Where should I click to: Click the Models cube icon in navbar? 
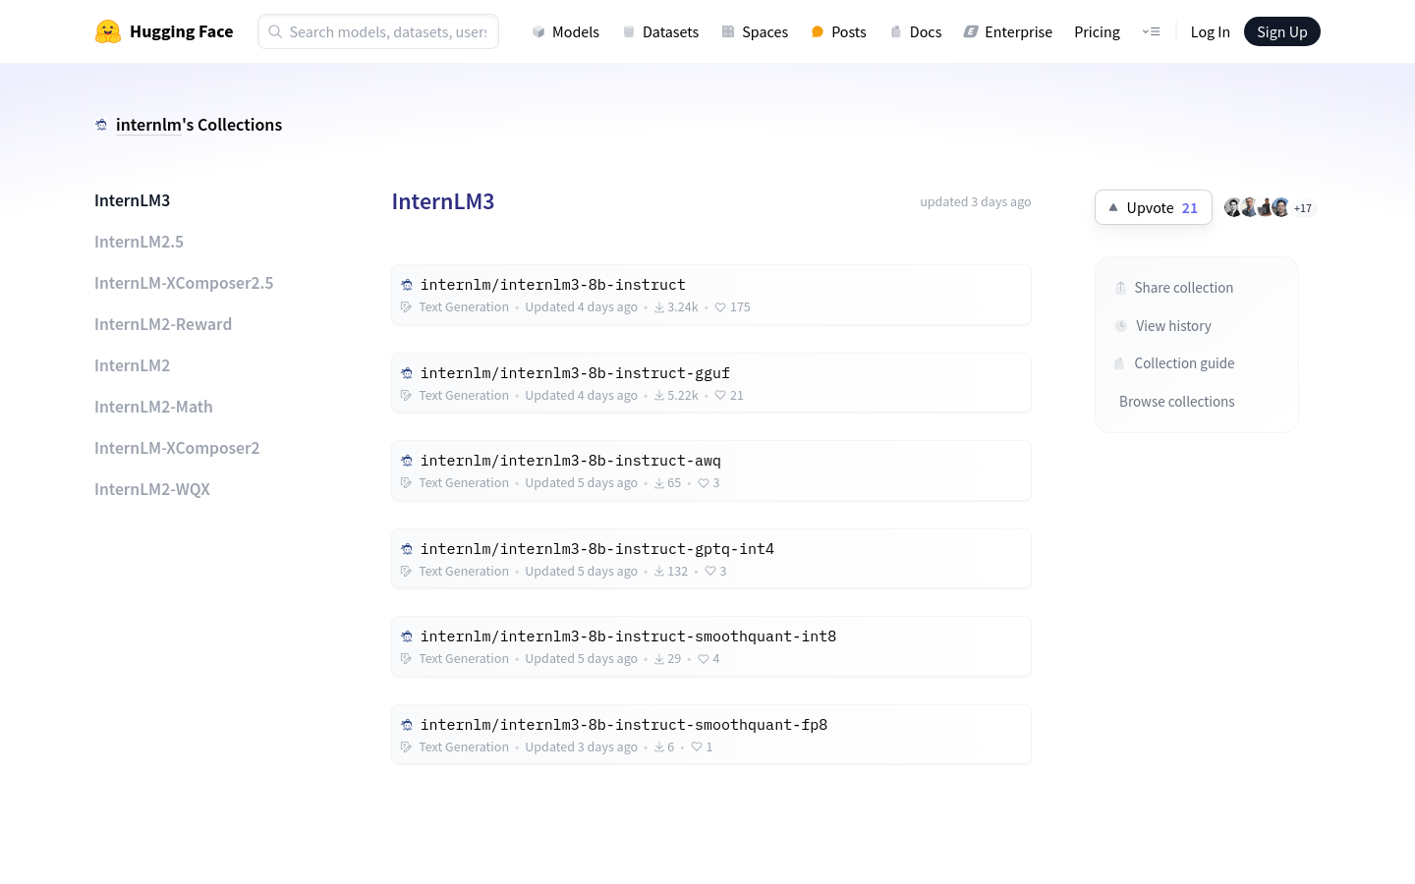pos(538,32)
